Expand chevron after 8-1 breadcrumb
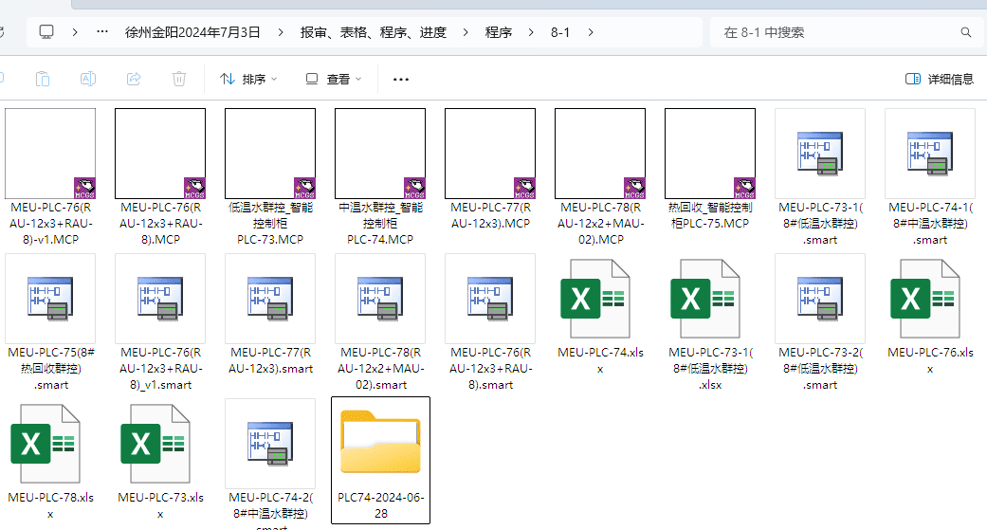Viewport: 987px width, 530px height. tap(591, 32)
